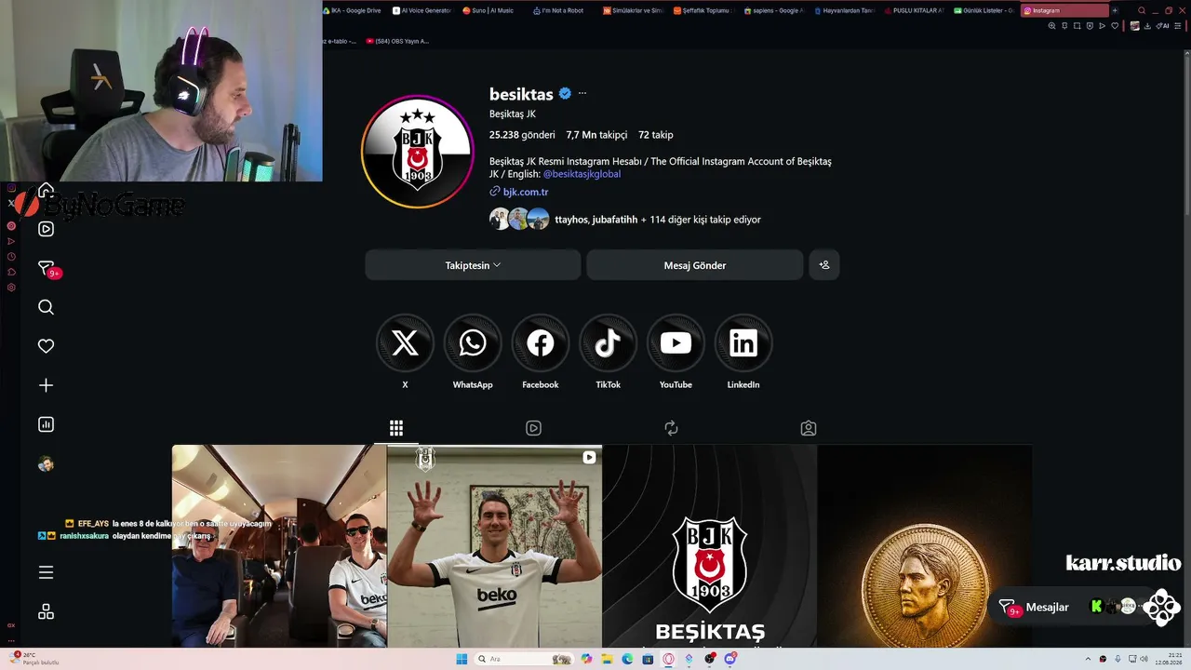
Task: Open the taskbar weather widget
Action: pyautogui.click(x=35, y=659)
